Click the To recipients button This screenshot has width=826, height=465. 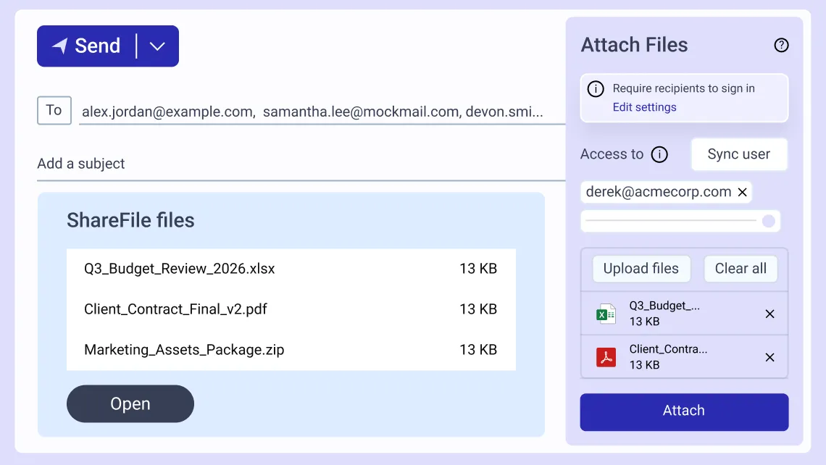54,110
